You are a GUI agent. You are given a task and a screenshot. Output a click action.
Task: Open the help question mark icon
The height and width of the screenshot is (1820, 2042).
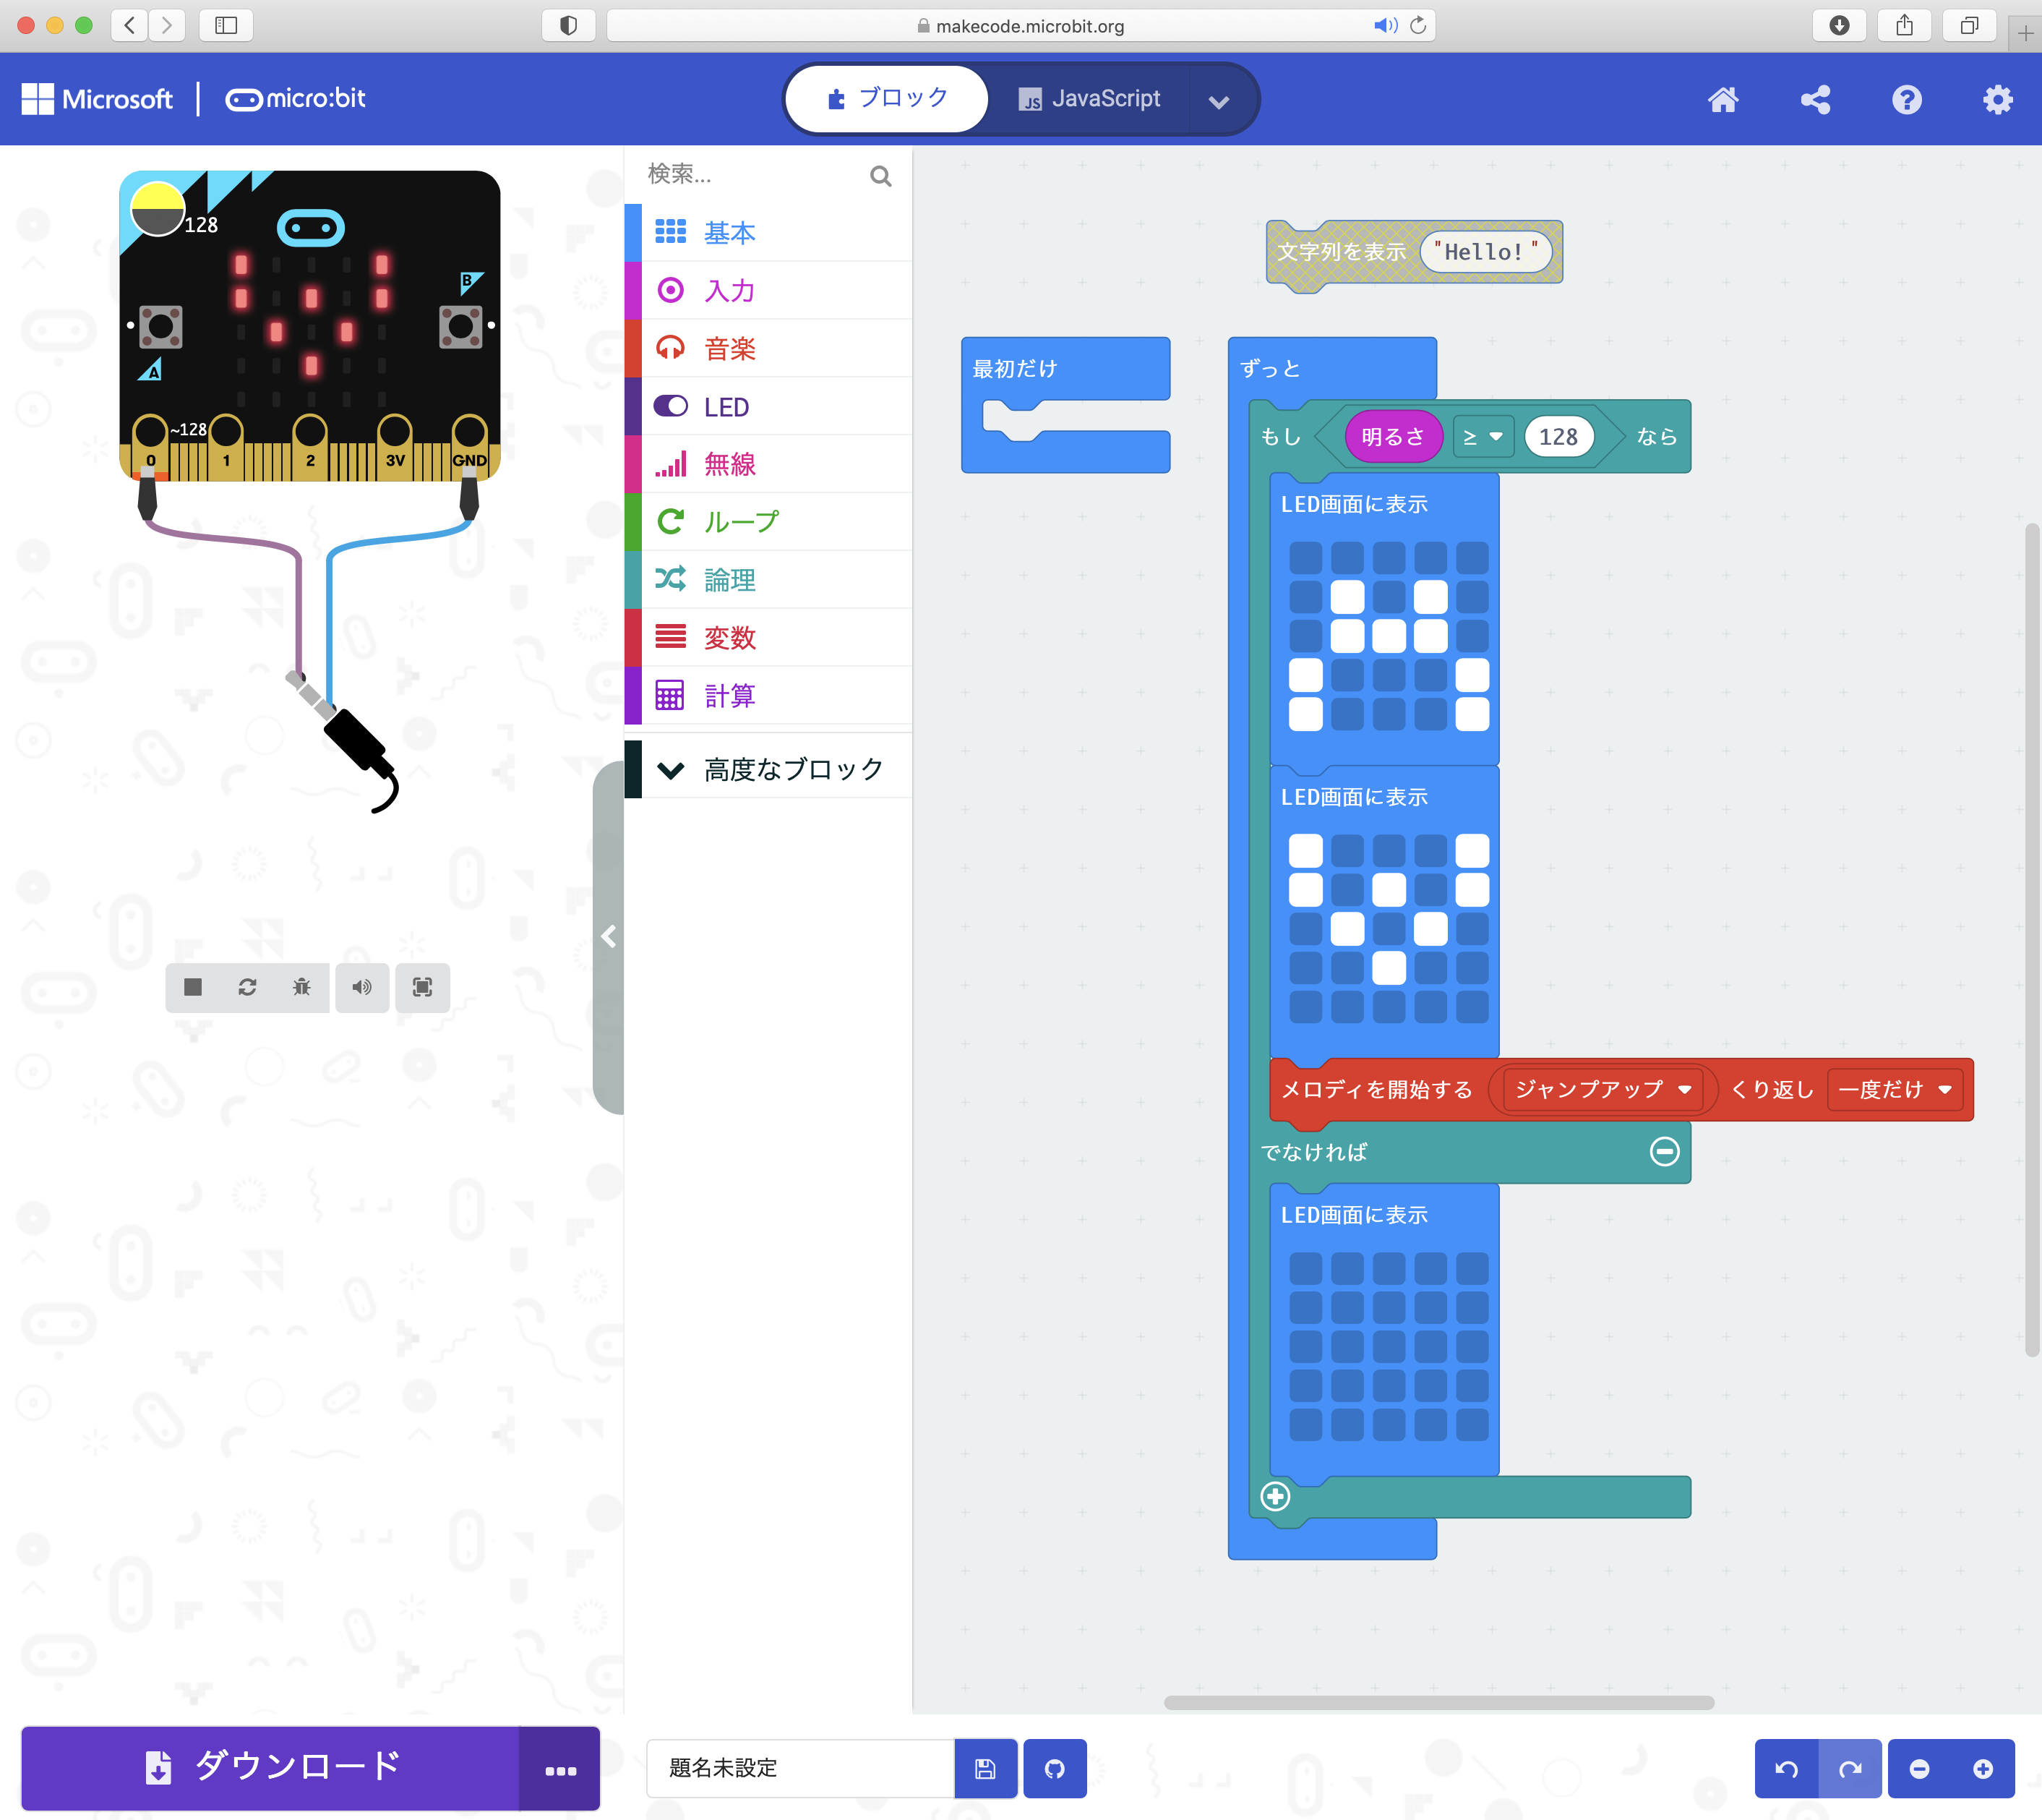click(x=1906, y=99)
